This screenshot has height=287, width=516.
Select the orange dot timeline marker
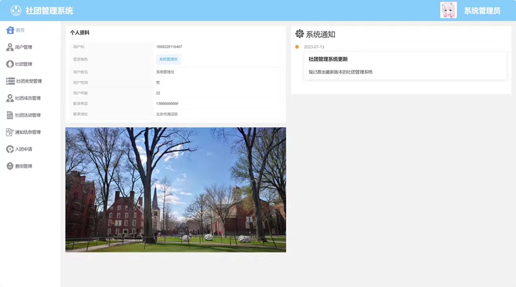(x=297, y=47)
